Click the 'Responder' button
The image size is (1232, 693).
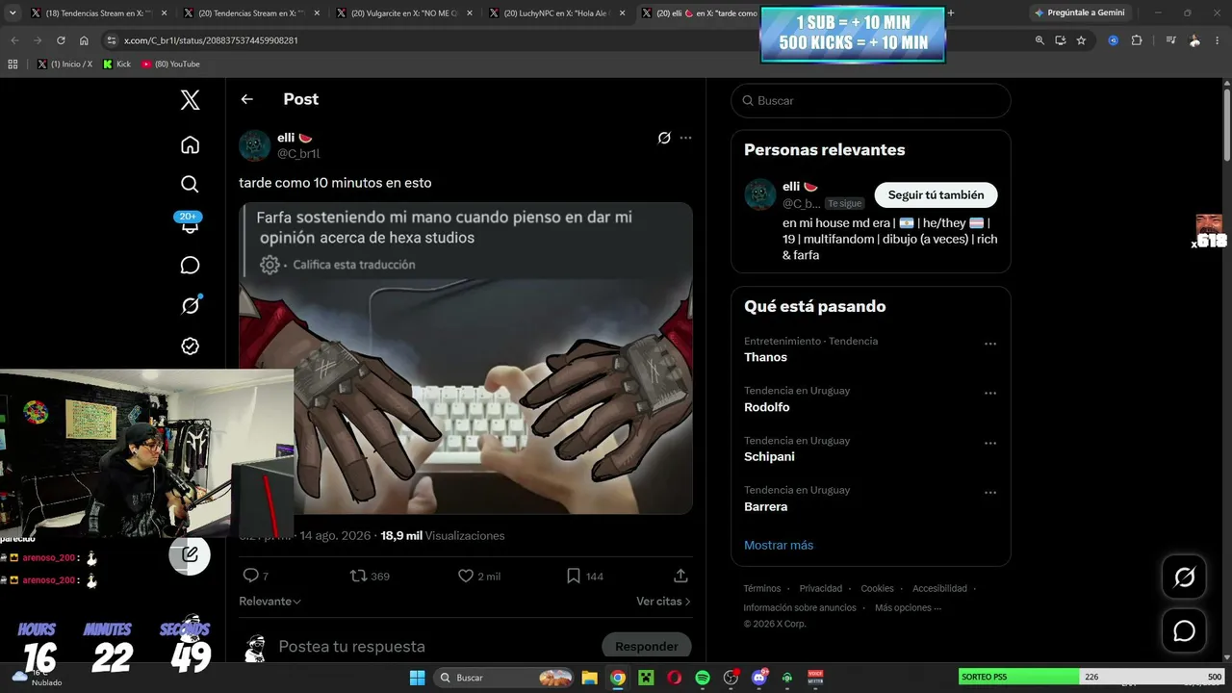click(647, 647)
